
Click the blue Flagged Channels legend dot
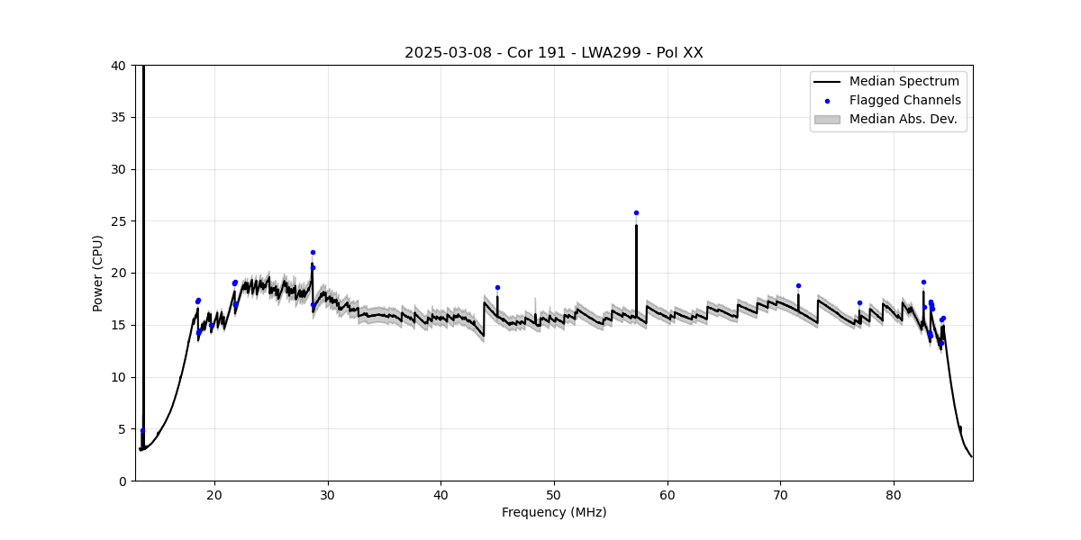(x=827, y=101)
